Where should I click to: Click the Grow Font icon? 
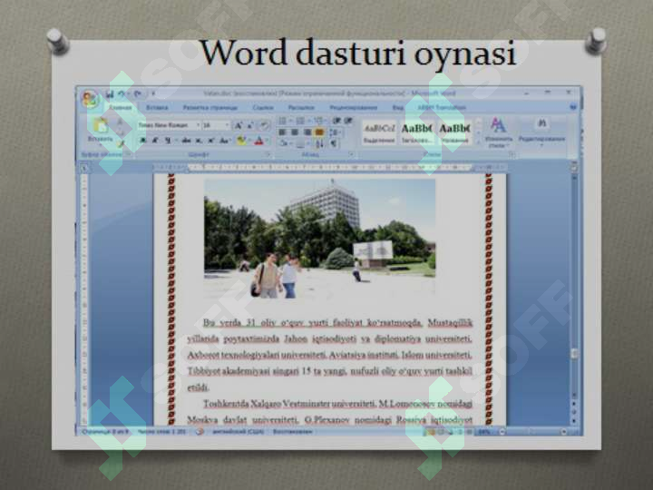(x=239, y=125)
